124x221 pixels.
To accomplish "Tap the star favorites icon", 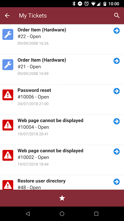I will 62,198.
